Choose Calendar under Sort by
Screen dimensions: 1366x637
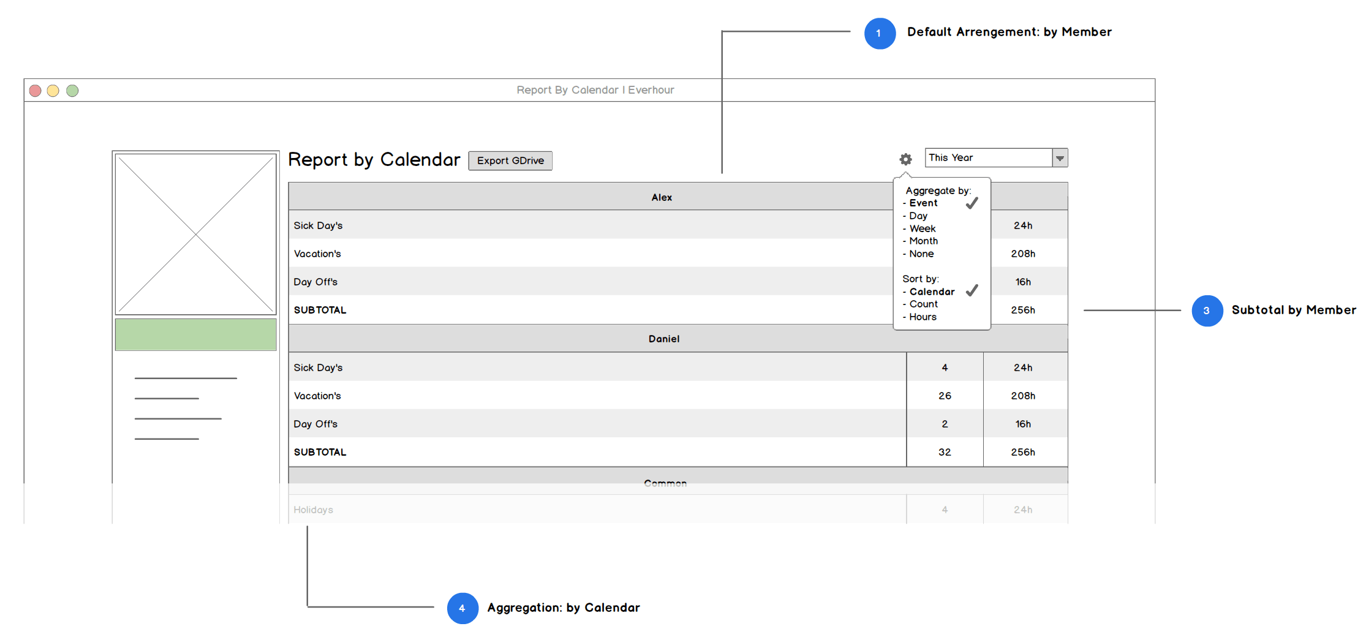pos(932,292)
